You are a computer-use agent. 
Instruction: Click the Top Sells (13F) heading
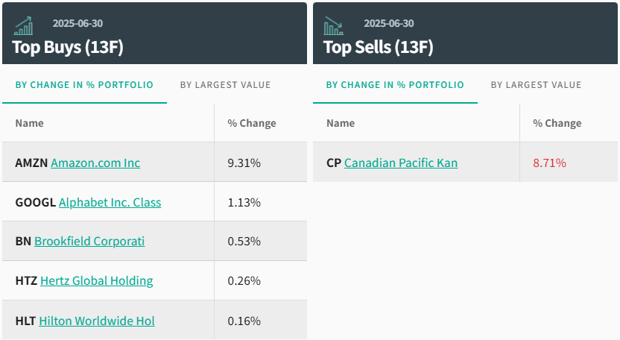coord(378,47)
